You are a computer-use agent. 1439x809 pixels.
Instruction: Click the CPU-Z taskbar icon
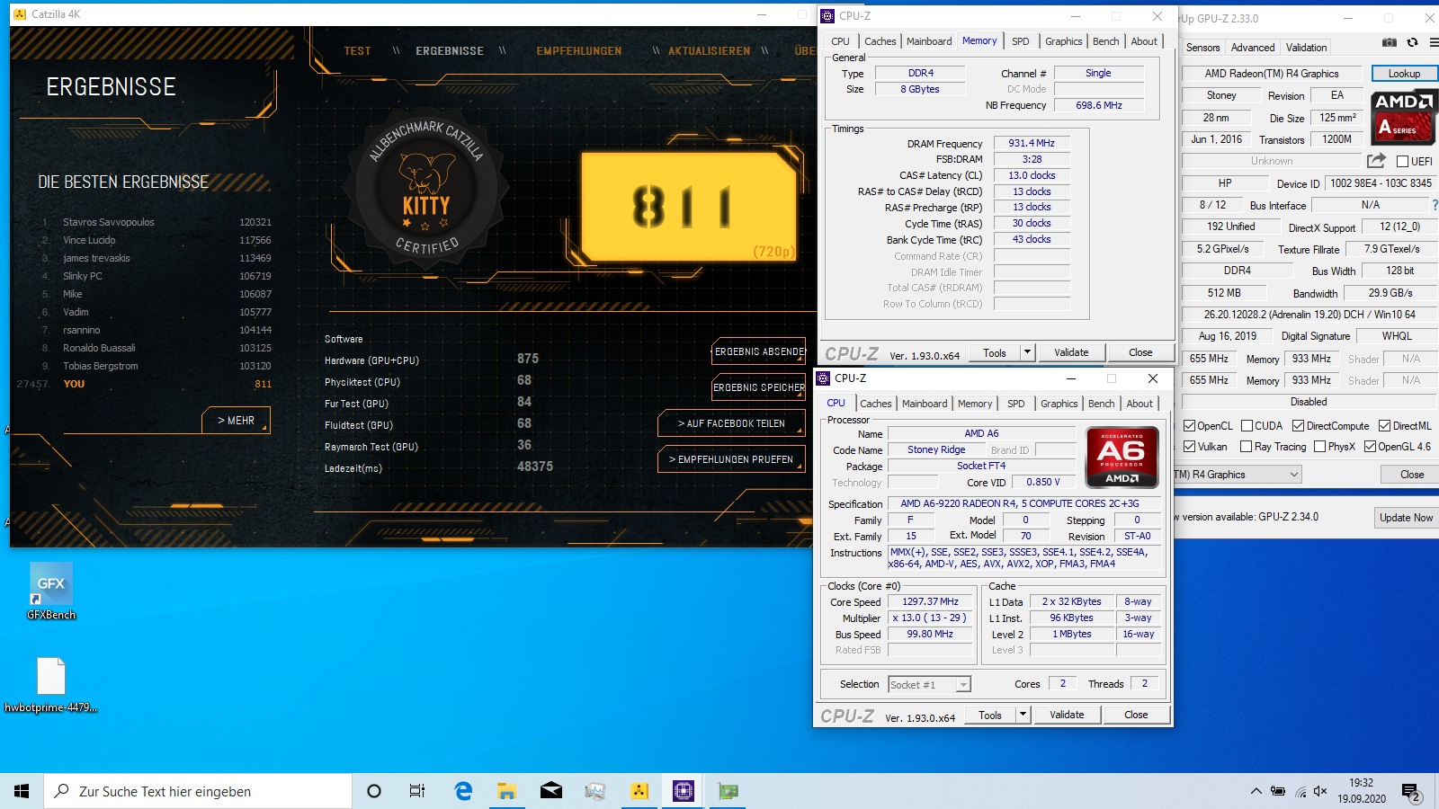pos(684,791)
